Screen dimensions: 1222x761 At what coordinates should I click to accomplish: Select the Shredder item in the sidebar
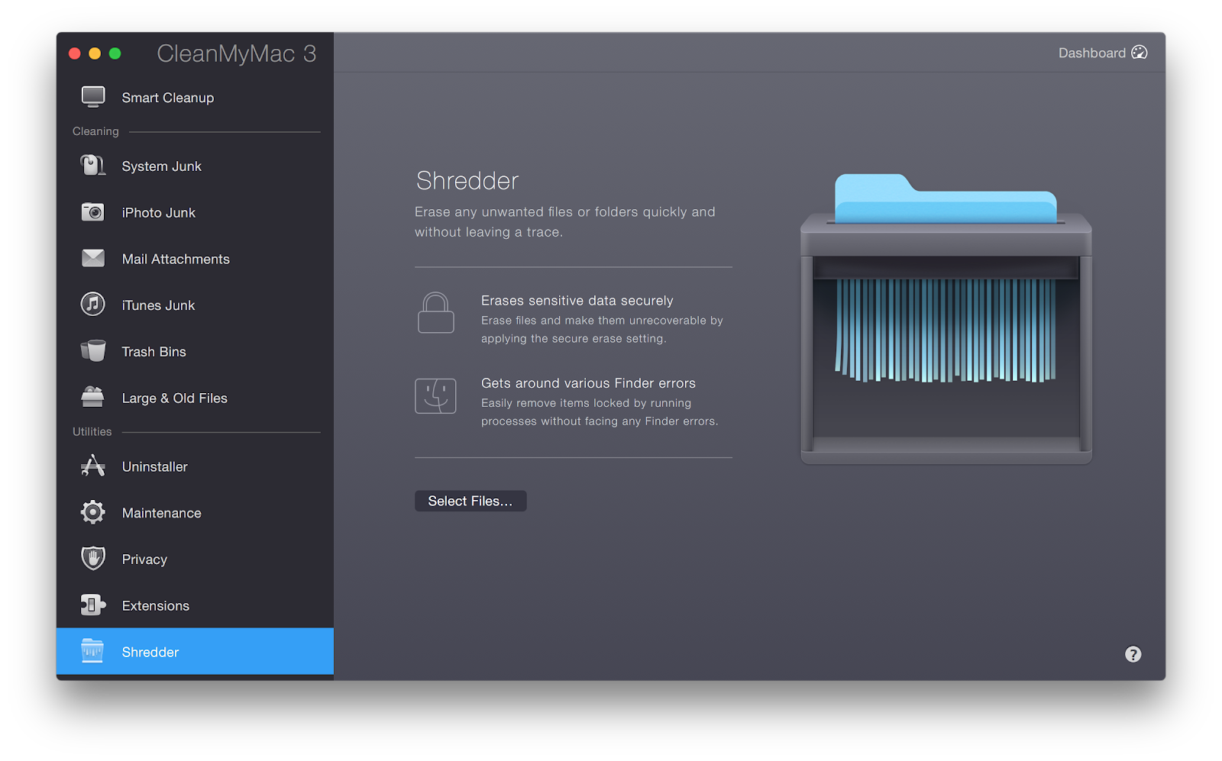point(150,652)
